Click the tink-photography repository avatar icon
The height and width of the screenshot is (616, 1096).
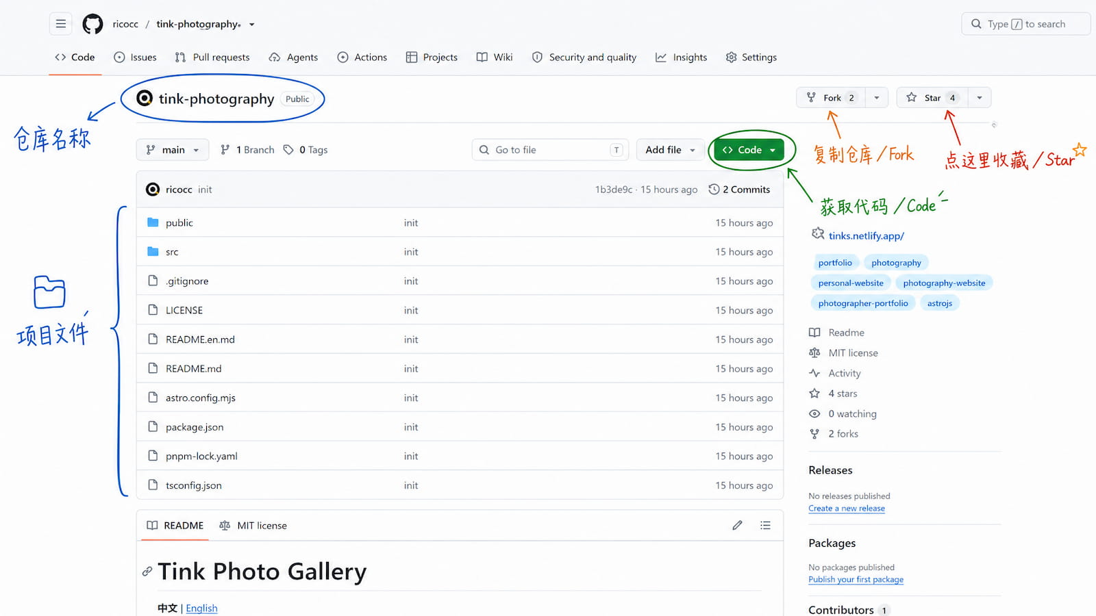point(145,99)
